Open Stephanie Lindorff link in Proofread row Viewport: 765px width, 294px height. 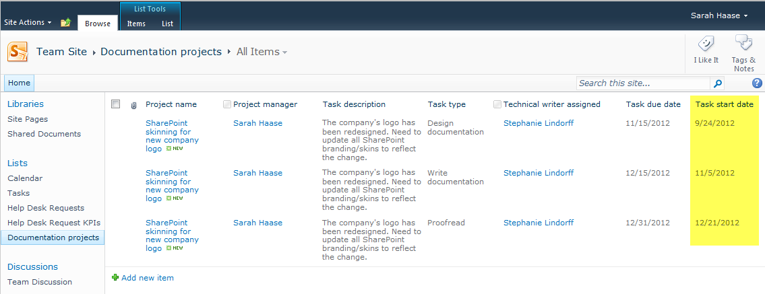(538, 223)
